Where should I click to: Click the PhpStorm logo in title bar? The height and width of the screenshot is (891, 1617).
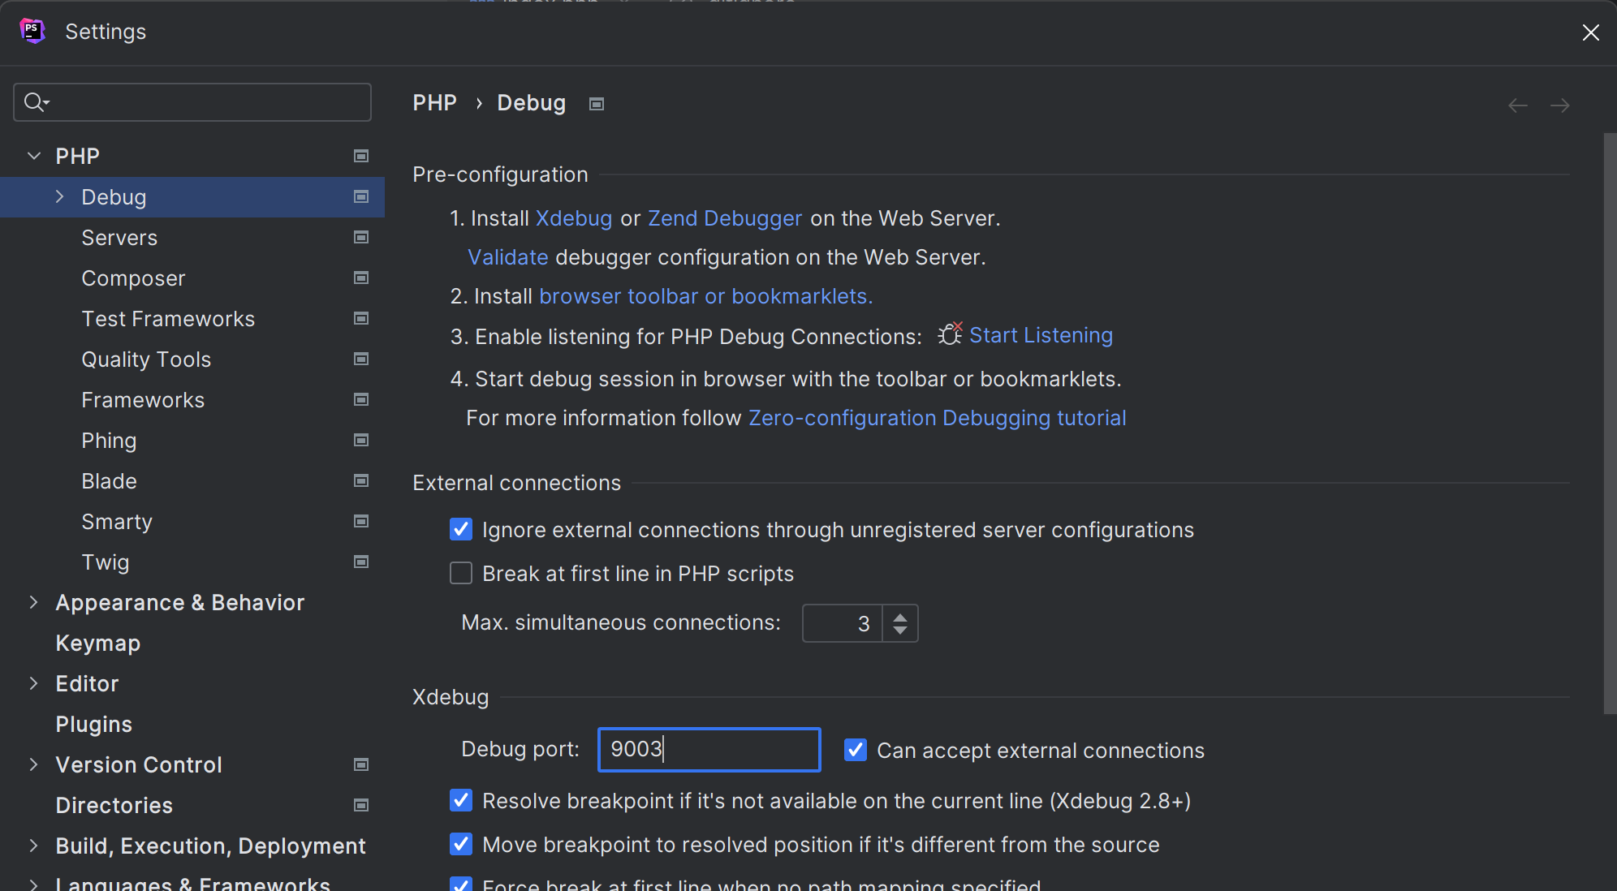click(x=32, y=31)
